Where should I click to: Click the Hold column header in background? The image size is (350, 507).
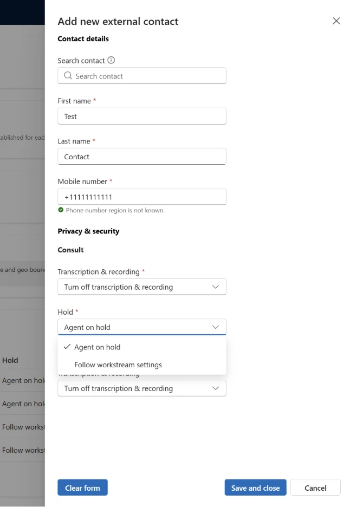[x=10, y=360]
